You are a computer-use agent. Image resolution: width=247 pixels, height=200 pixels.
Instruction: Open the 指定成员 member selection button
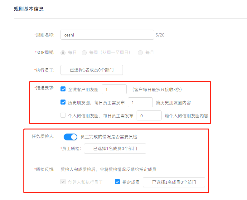pos(174,182)
